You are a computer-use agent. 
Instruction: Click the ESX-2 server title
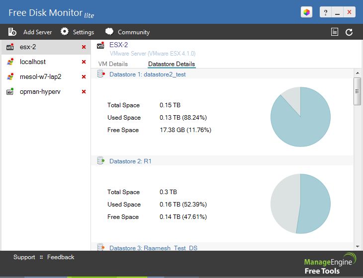click(x=118, y=45)
